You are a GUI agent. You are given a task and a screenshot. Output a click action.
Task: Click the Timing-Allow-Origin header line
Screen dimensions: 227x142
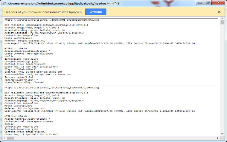click(21, 80)
